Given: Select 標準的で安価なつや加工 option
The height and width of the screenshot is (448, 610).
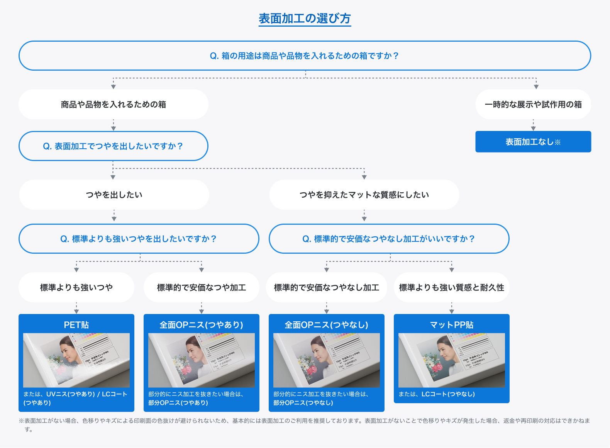Looking at the screenshot, I should pos(202,287).
